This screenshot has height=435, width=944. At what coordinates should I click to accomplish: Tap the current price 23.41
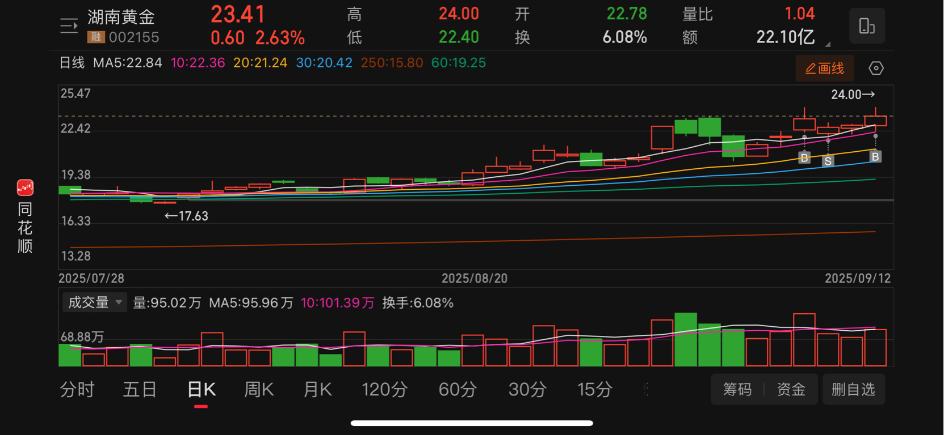tap(238, 15)
